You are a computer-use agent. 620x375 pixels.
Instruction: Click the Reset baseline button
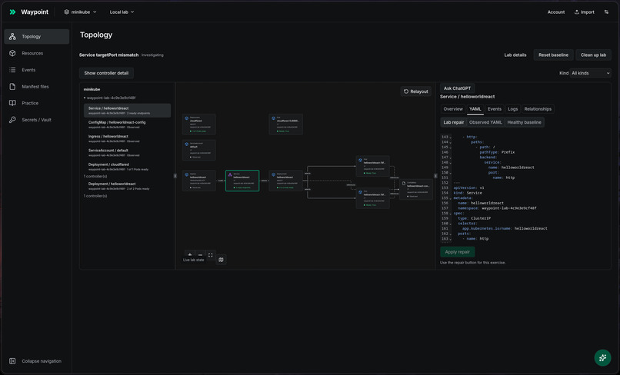[x=553, y=55]
